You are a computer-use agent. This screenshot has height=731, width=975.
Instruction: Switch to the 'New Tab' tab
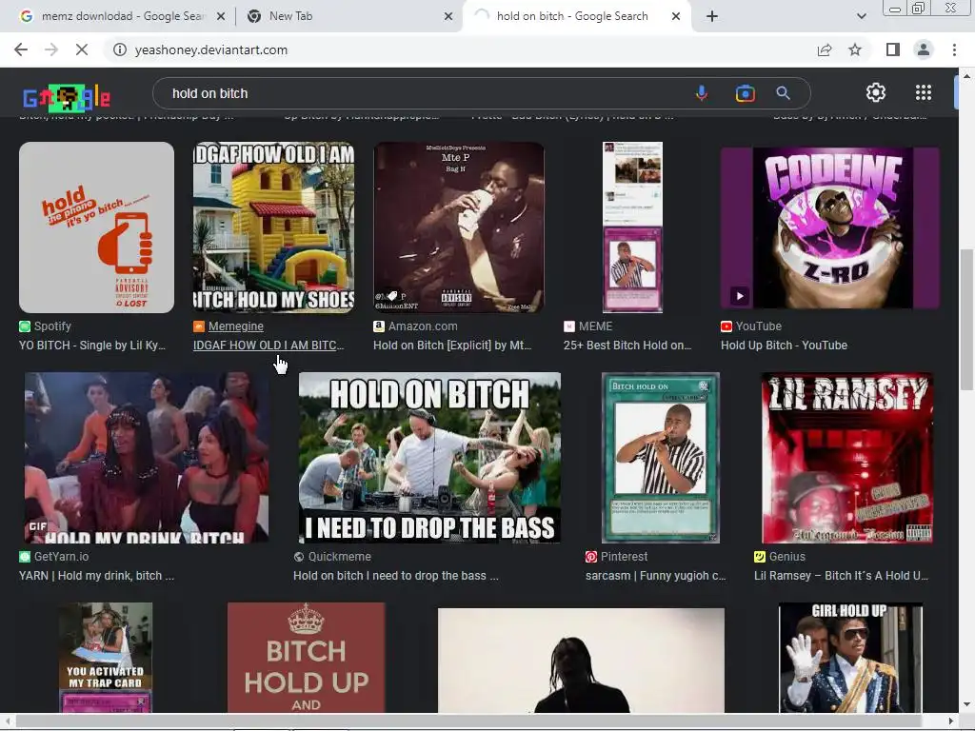[x=348, y=16]
